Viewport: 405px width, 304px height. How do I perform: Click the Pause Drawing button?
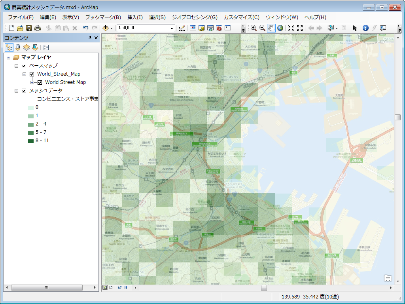pyautogui.click(x=126, y=287)
